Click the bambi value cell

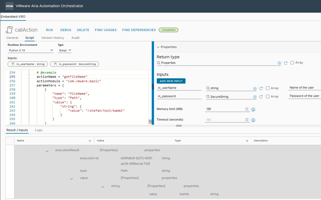184,194
